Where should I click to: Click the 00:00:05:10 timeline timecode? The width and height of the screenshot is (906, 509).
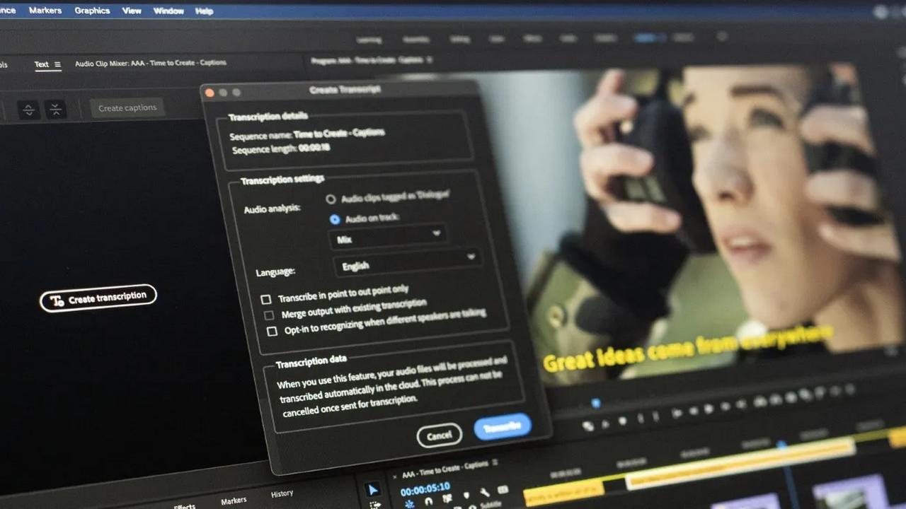(425, 488)
